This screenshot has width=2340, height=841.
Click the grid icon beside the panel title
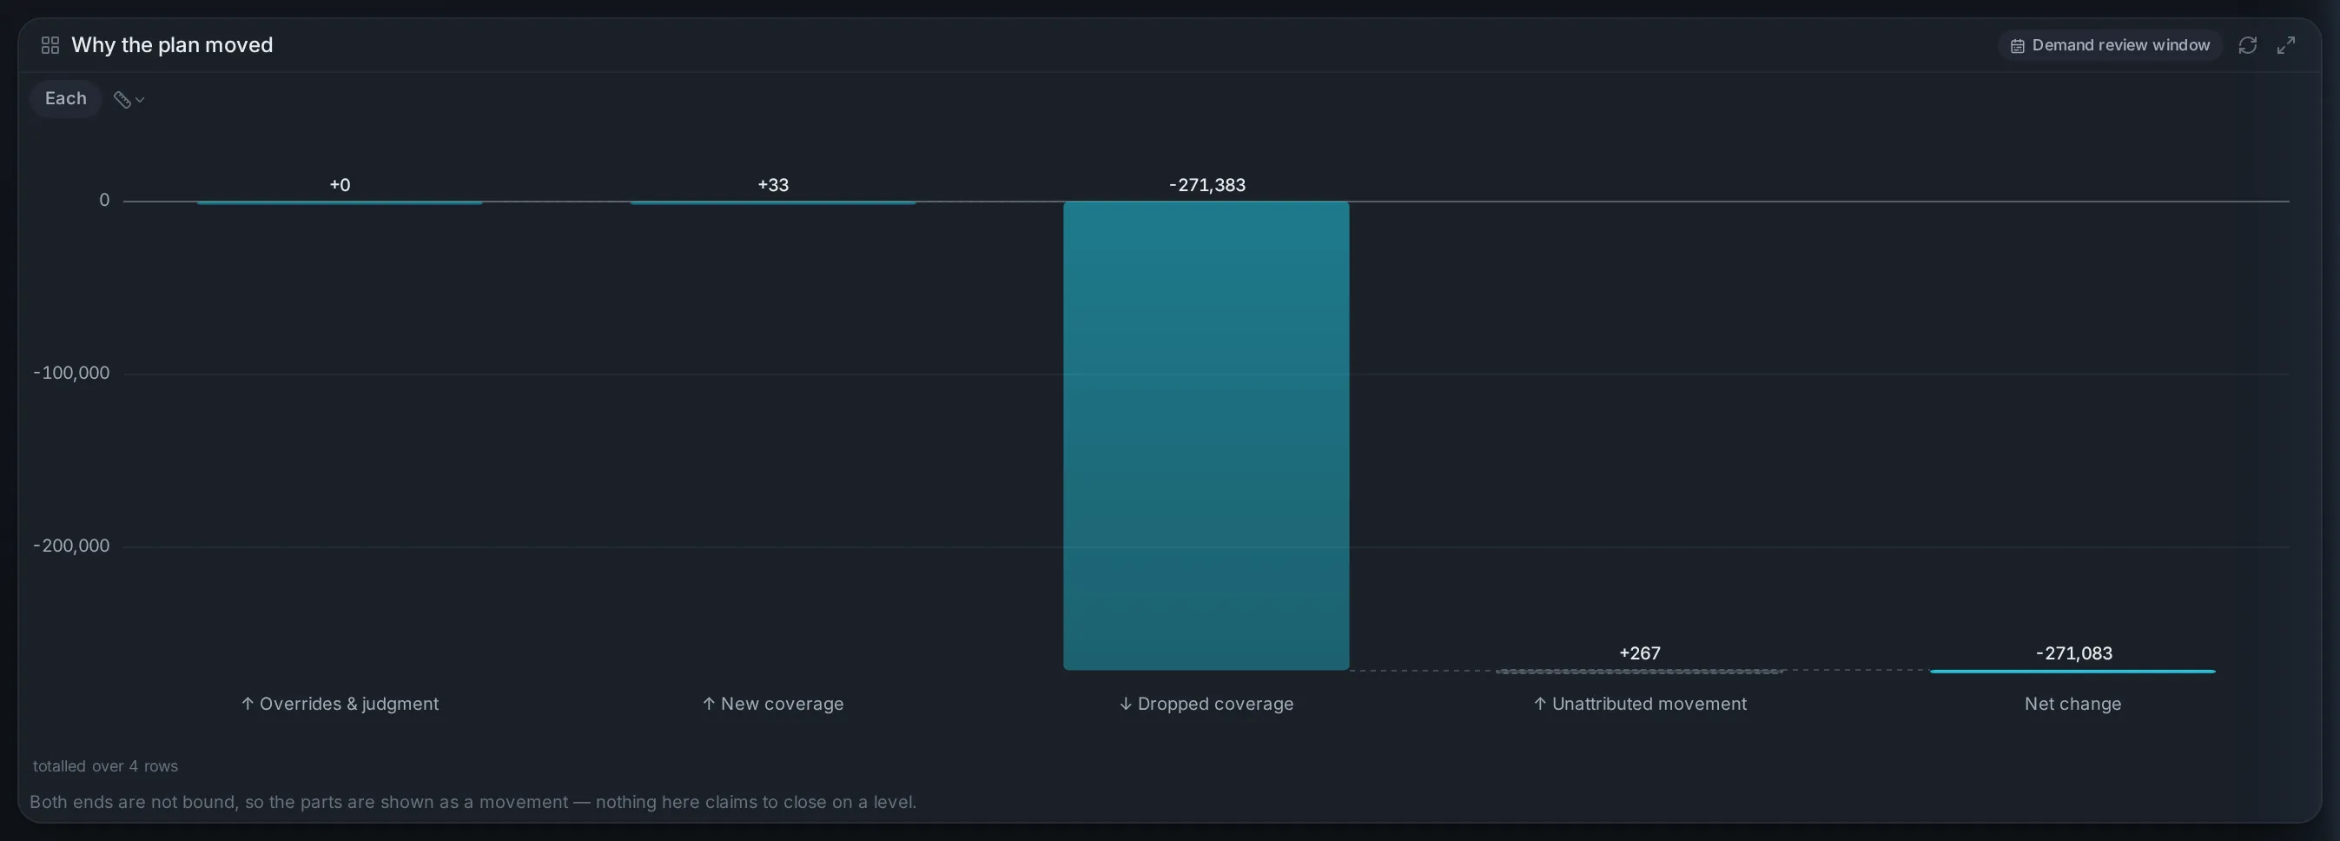point(50,45)
